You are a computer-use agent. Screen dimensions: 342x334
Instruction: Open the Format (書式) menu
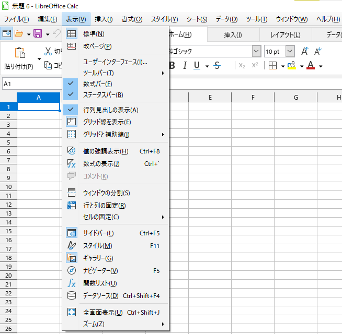click(x=132, y=19)
